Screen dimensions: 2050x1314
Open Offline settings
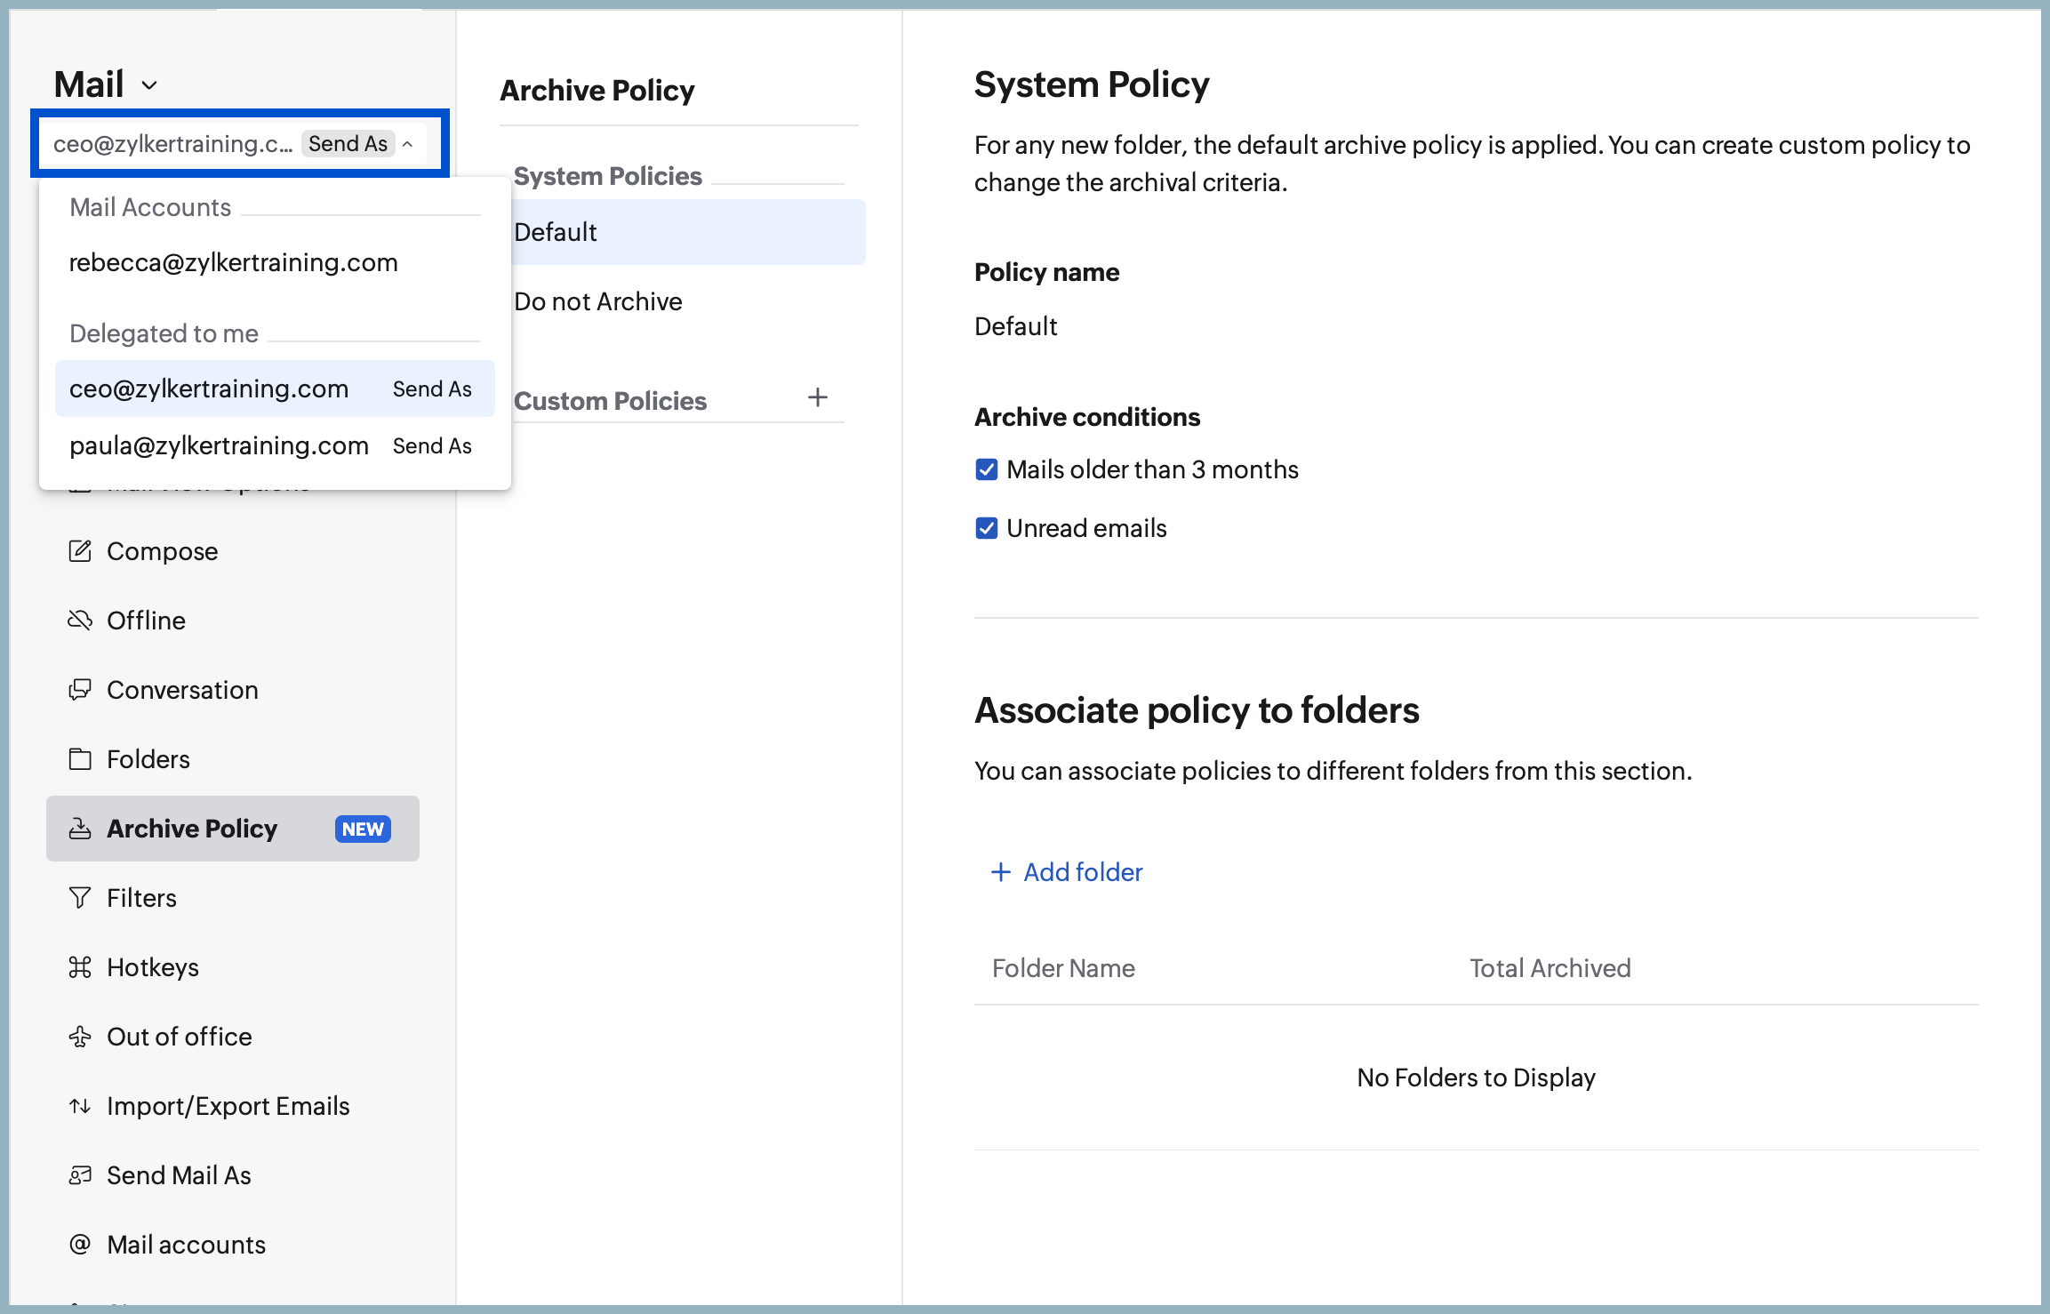pyautogui.click(x=233, y=621)
